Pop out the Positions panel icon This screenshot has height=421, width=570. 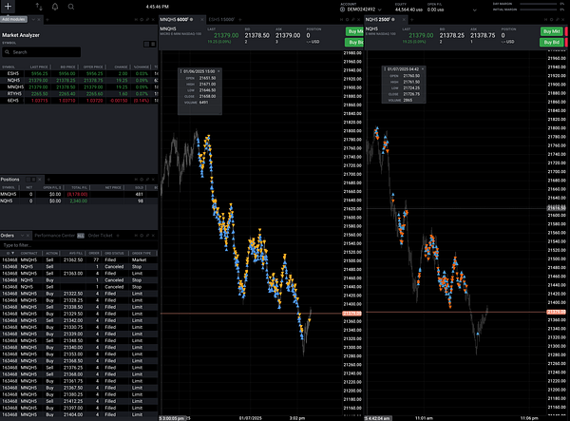147,180
